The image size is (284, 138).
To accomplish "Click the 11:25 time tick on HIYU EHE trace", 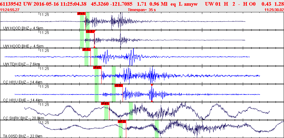I will [44, 87].
